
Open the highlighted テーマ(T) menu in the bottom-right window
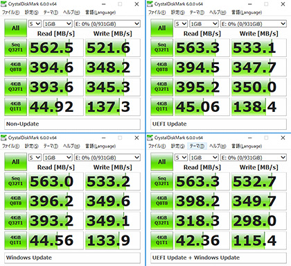click(x=197, y=146)
